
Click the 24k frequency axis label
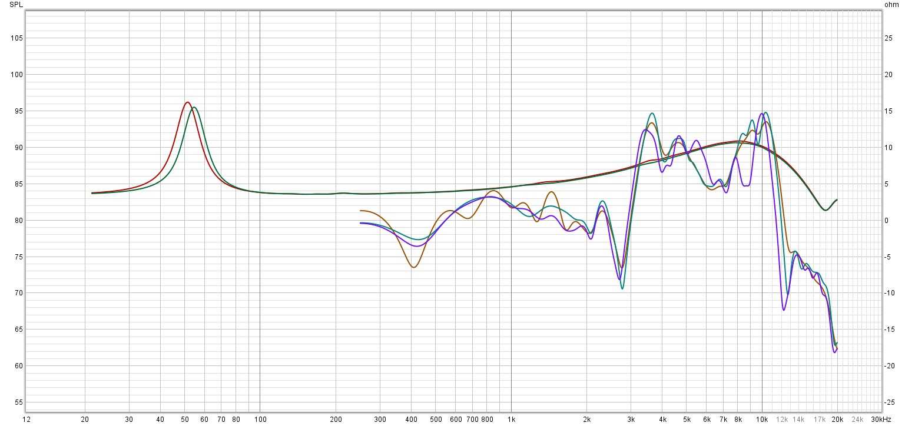857,420
